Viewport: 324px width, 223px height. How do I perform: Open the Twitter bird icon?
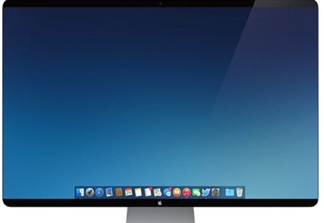click(x=206, y=192)
